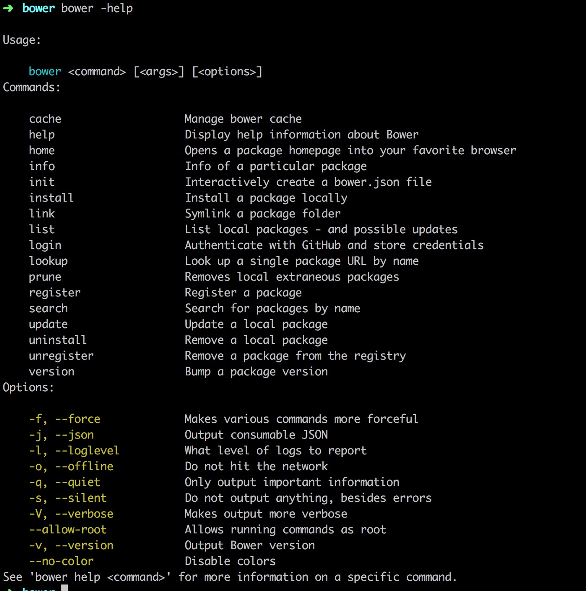Click the '-l, --loglevel' option
Viewport: 586px width, 591px height.
point(74,451)
